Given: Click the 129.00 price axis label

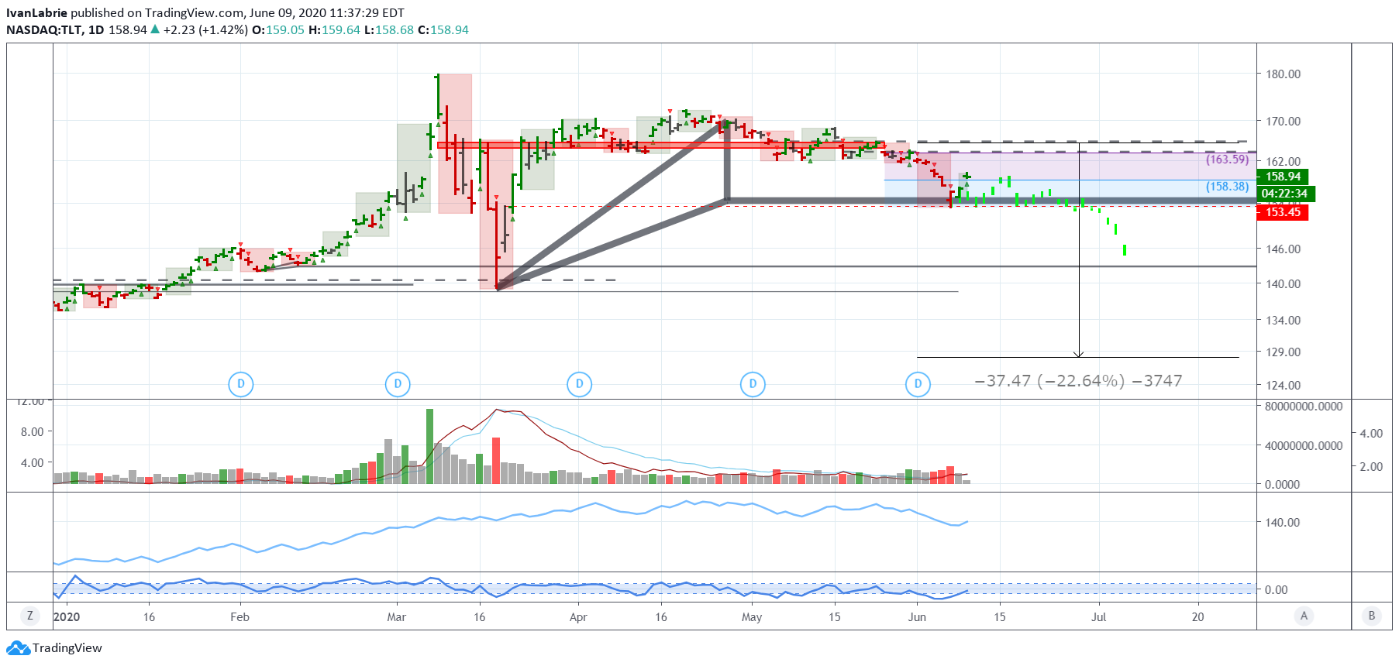Looking at the screenshot, I should coord(1283,352).
